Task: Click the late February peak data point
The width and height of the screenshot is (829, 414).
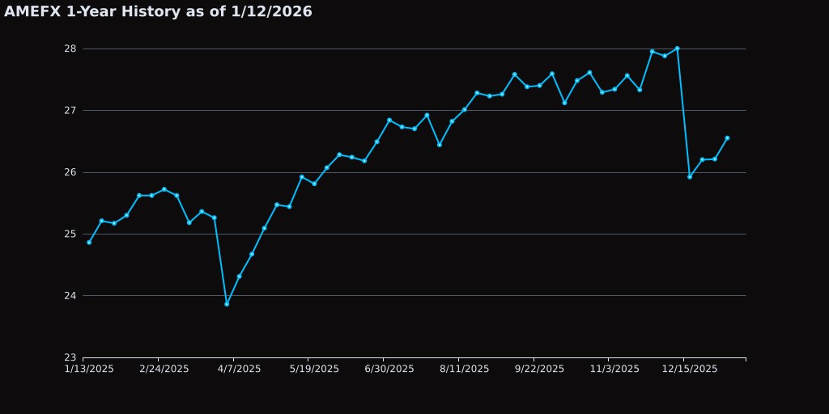Action: coord(164,189)
